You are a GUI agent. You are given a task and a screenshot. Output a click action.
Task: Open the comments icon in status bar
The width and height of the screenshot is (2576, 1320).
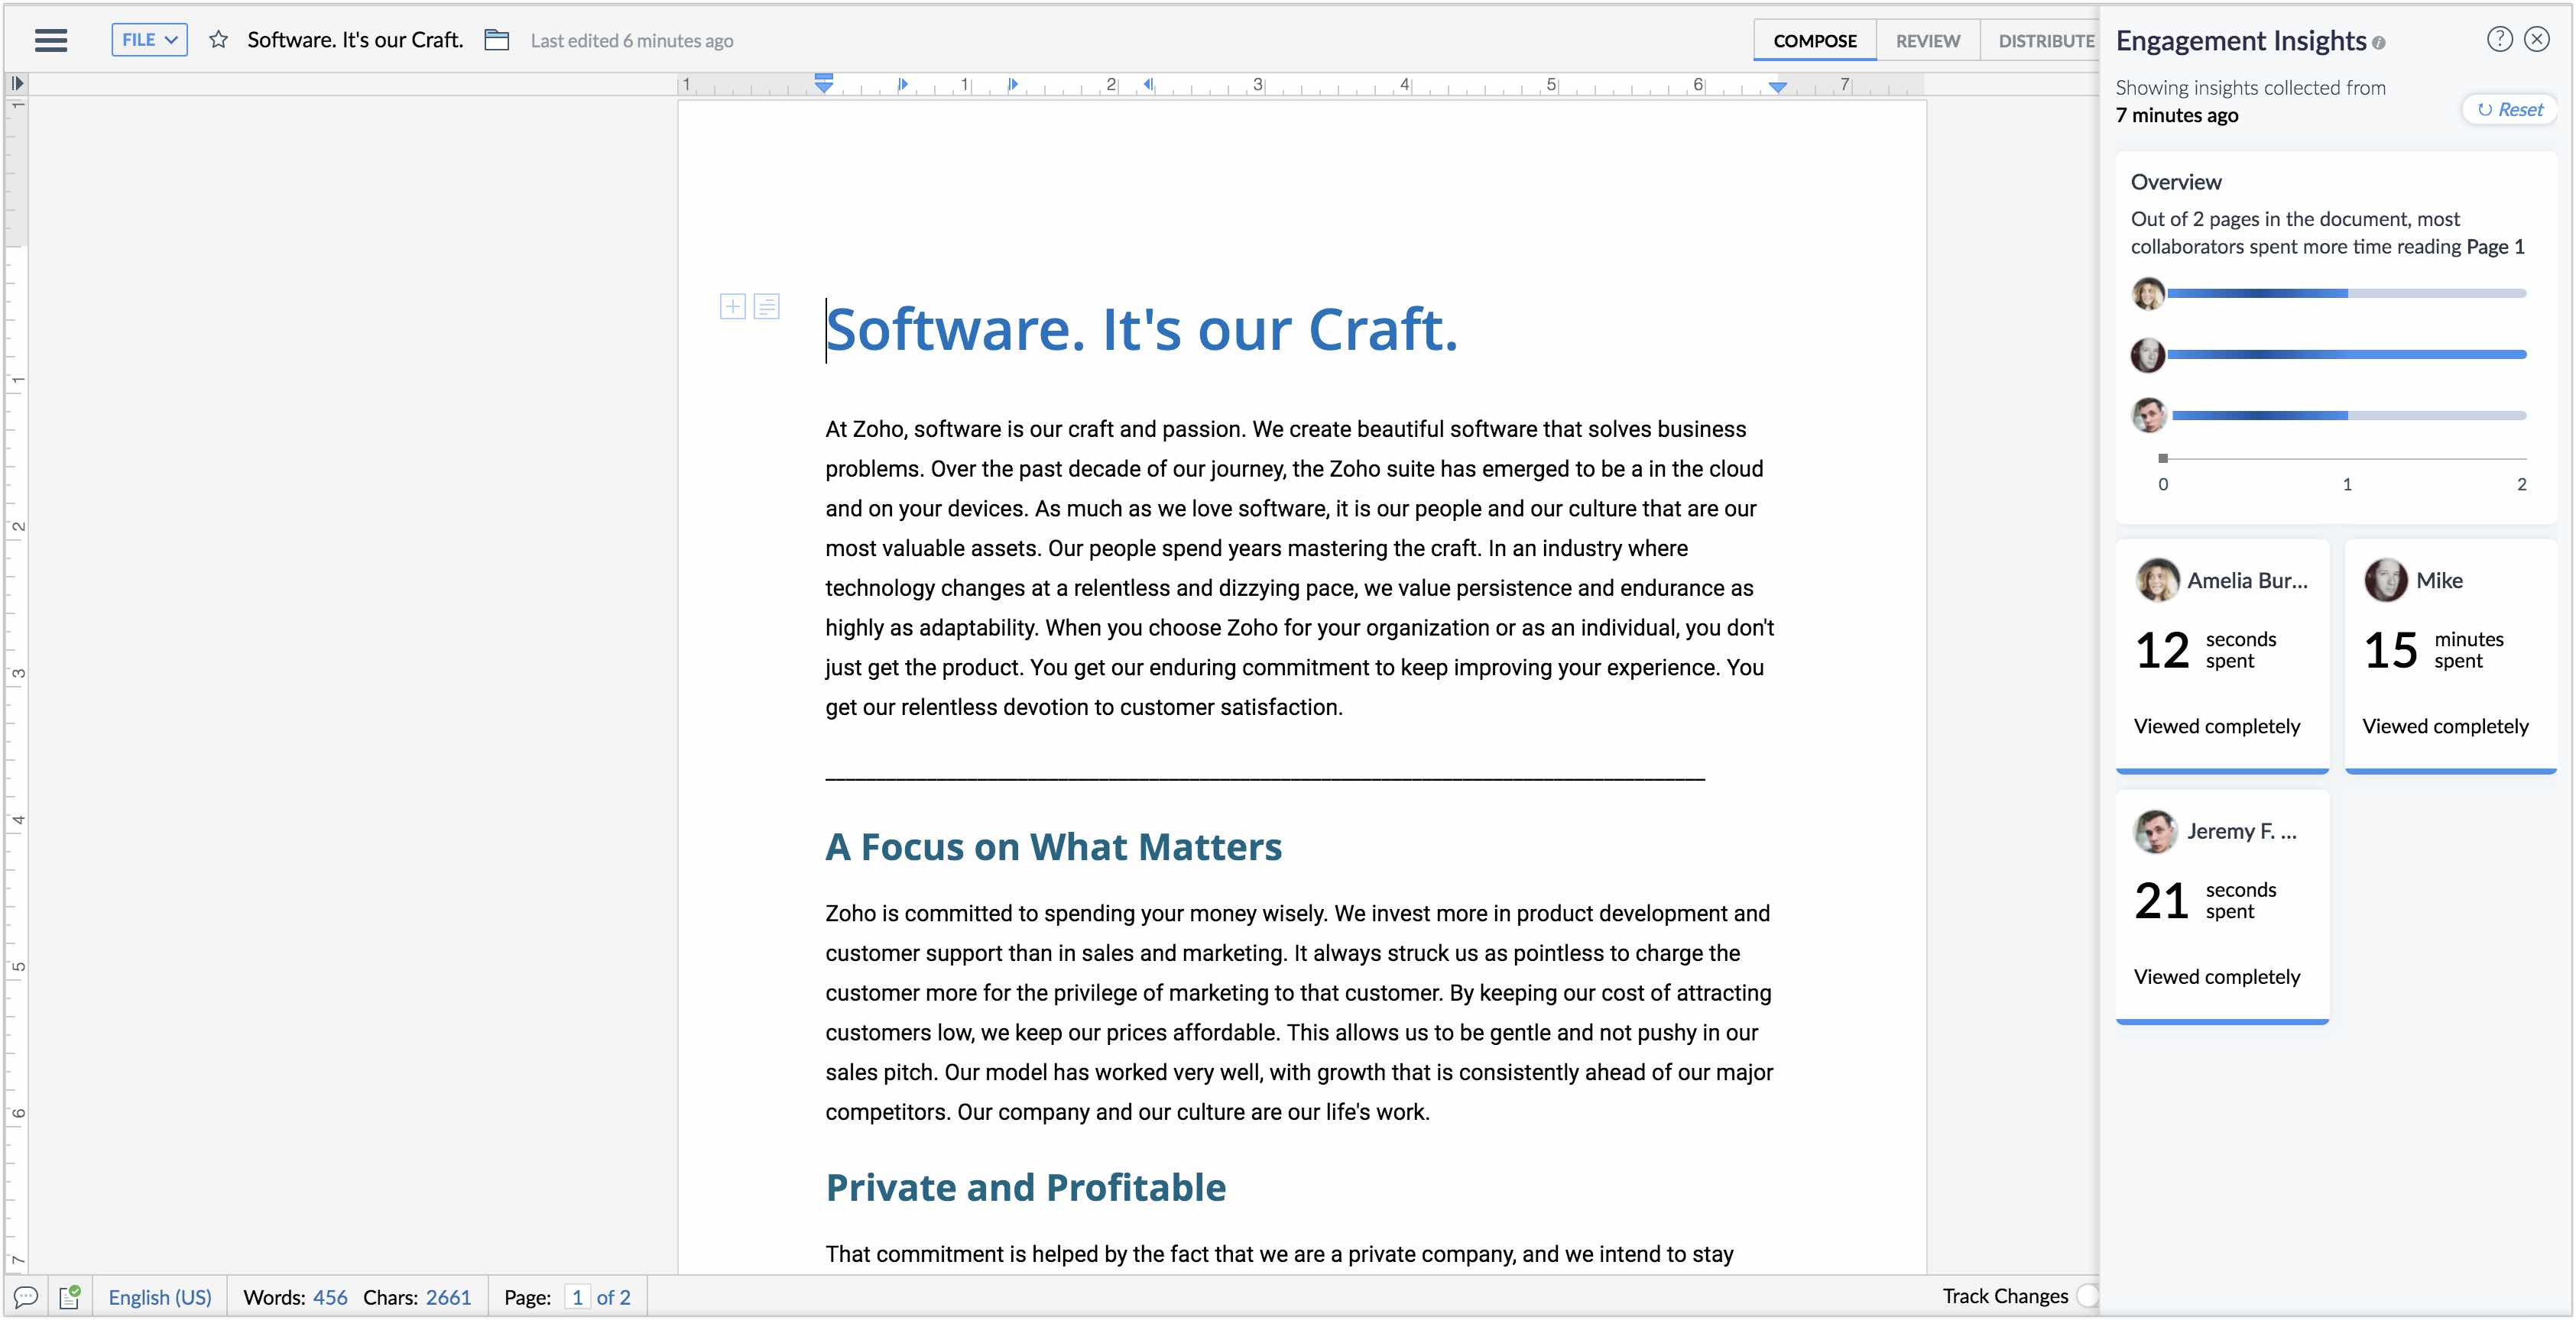pos(26,1297)
